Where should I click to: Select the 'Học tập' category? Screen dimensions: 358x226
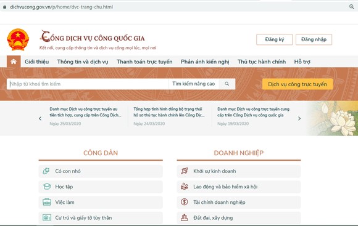pyautogui.click(x=101, y=187)
